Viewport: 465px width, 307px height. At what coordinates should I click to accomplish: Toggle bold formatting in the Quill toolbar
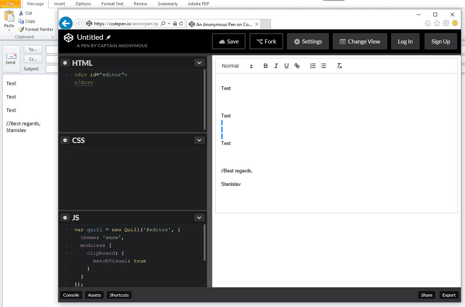coord(265,66)
